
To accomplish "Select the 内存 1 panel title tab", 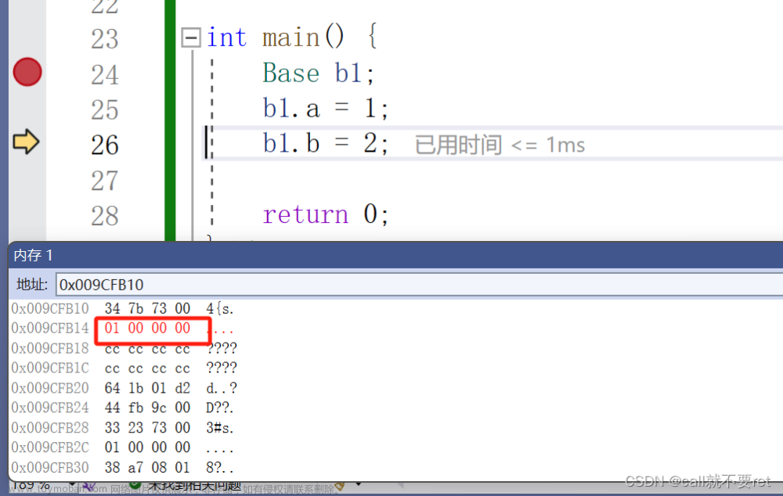I will point(34,256).
